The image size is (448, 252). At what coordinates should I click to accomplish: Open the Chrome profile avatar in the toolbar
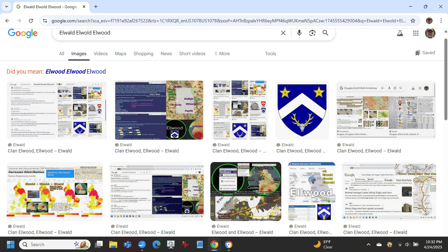429,21
